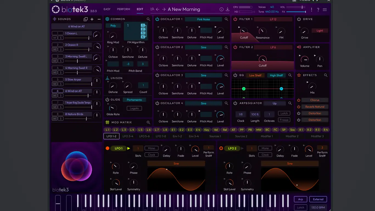Adjust 3 Morning Swell L level slider
Image resolution: width=375 pixels, height=211 pixels.
click(x=78, y=61)
